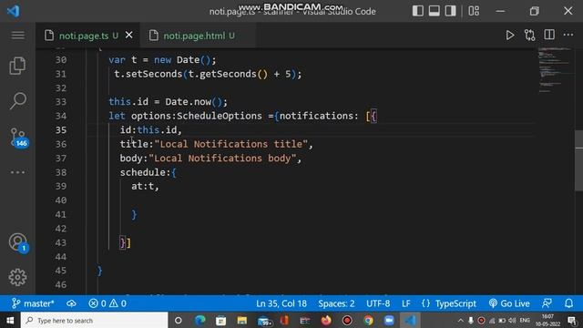Screen dimensions: 583x328
Task: Show hidden system tray icons
Action: pos(460,320)
